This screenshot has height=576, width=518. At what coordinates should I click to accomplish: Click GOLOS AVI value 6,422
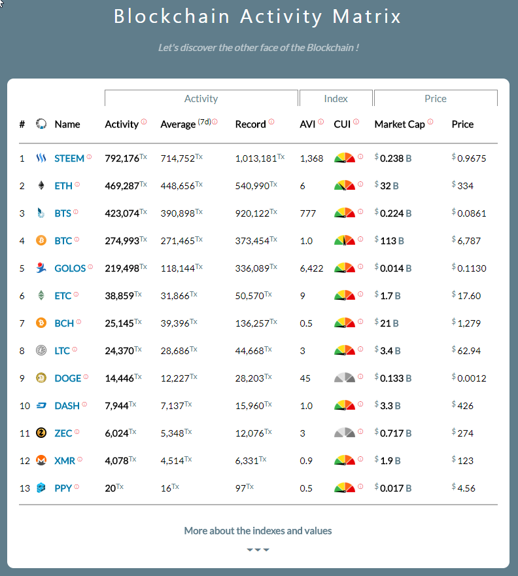[x=312, y=268]
